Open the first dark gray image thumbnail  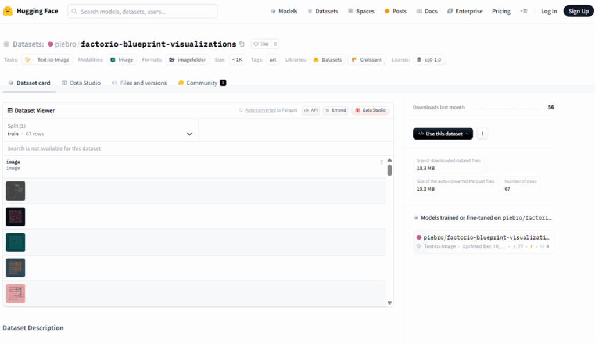click(x=16, y=191)
